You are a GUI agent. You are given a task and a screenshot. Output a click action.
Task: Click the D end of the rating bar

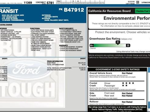[x=128, y=45]
